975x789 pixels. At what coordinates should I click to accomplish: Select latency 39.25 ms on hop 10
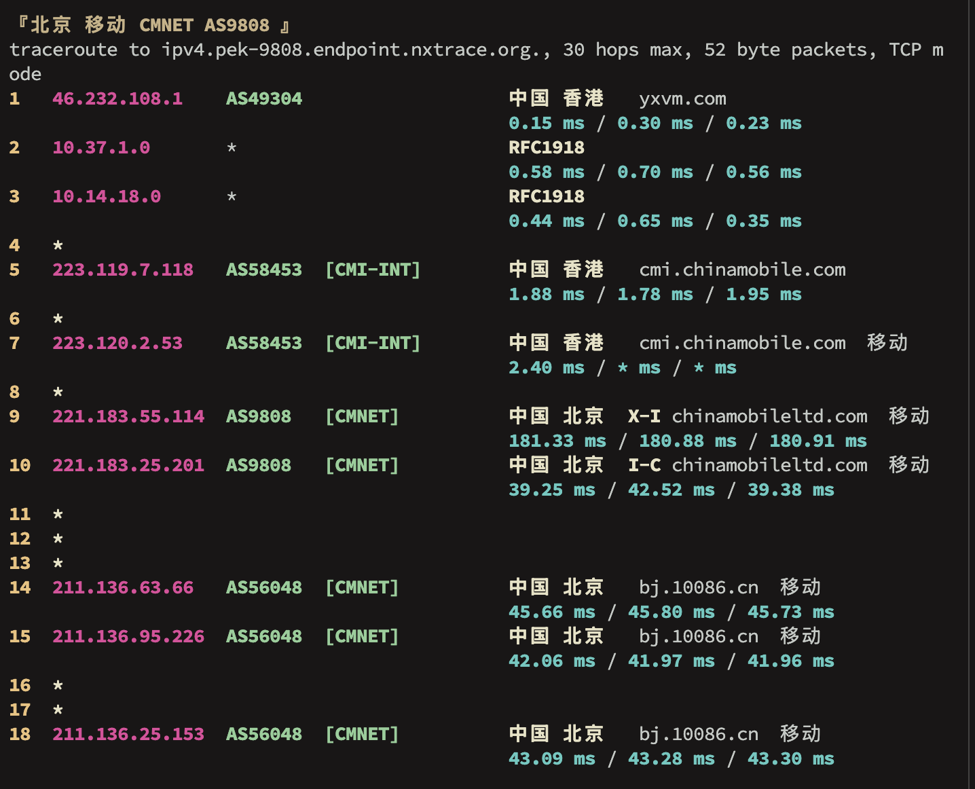pos(552,490)
